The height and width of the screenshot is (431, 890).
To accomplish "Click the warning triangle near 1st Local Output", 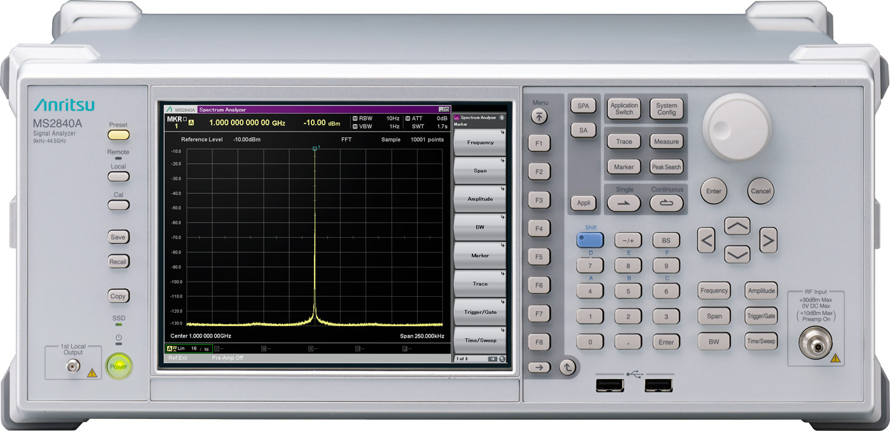I will (92, 373).
